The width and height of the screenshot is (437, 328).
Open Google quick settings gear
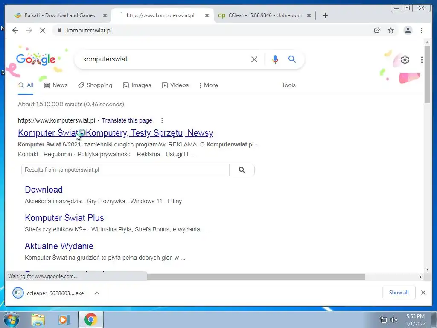pyautogui.click(x=405, y=60)
